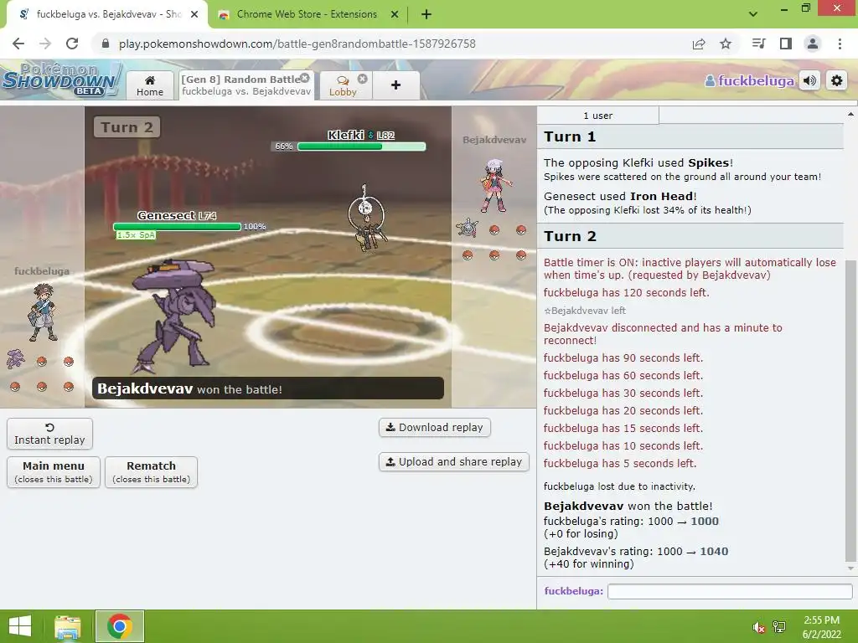
Task: Click Instant replay button
Action: click(49, 434)
